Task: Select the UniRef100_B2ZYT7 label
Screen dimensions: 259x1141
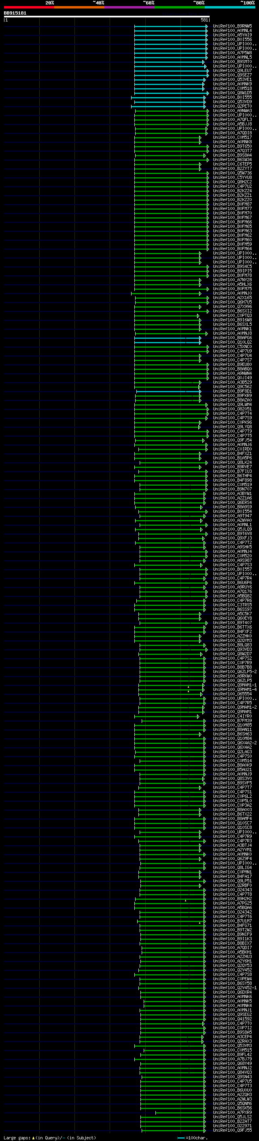Action: pos(232,169)
